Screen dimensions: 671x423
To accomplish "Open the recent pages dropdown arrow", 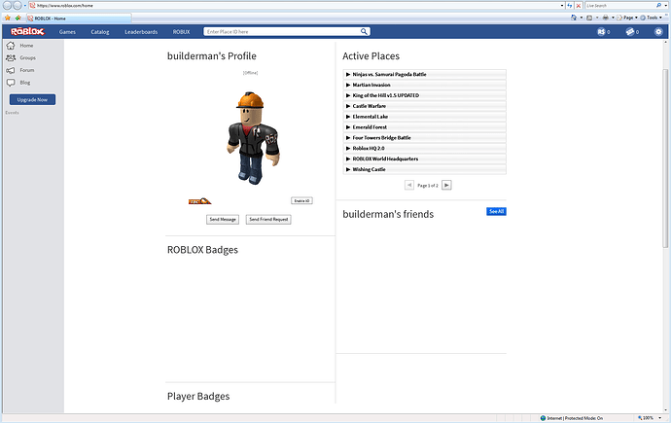I will click(x=25, y=6).
